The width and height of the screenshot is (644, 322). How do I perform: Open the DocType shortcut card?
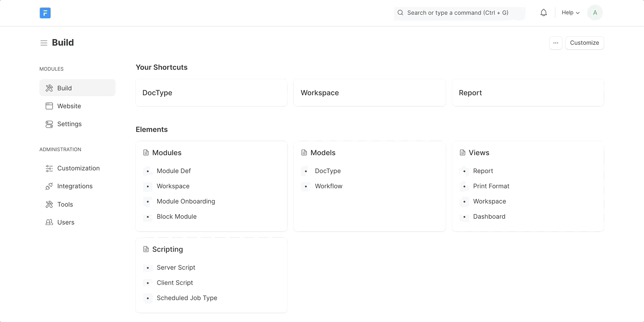(x=211, y=93)
